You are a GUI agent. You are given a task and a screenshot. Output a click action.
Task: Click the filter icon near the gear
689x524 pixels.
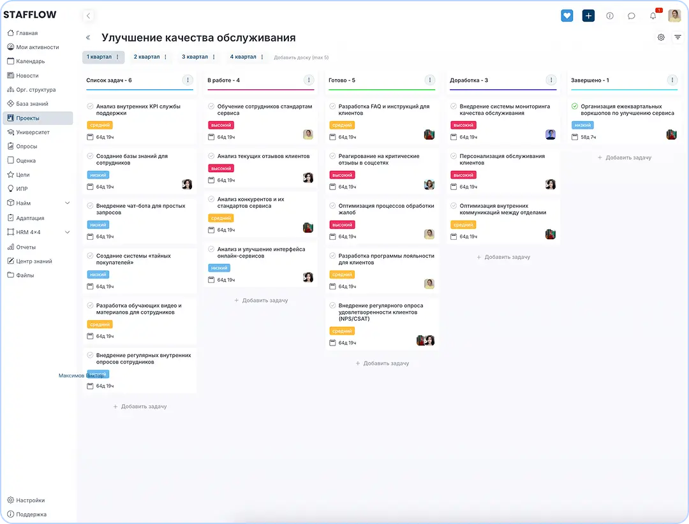[x=677, y=38]
